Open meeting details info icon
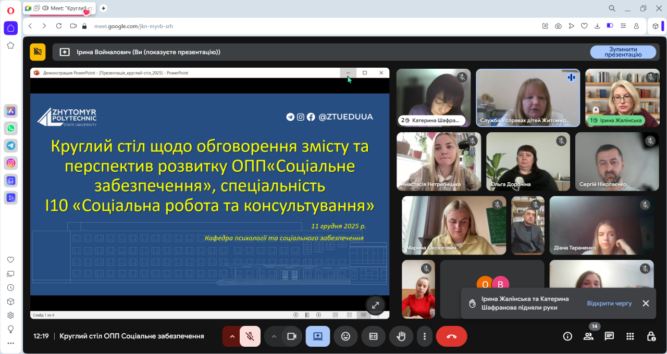 pyautogui.click(x=567, y=336)
